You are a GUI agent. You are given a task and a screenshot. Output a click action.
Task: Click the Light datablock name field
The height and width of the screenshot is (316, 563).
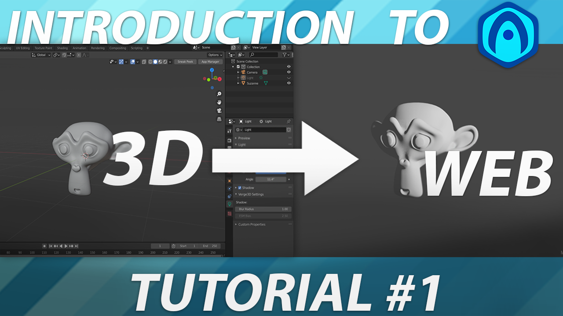click(264, 130)
